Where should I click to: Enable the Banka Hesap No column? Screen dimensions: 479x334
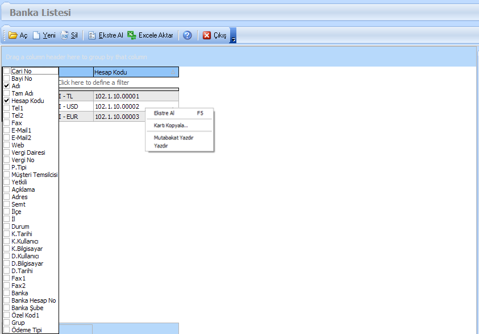(7, 300)
